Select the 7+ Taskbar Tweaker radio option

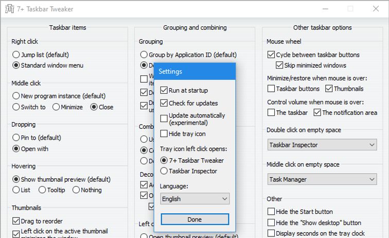click(164, 161)
